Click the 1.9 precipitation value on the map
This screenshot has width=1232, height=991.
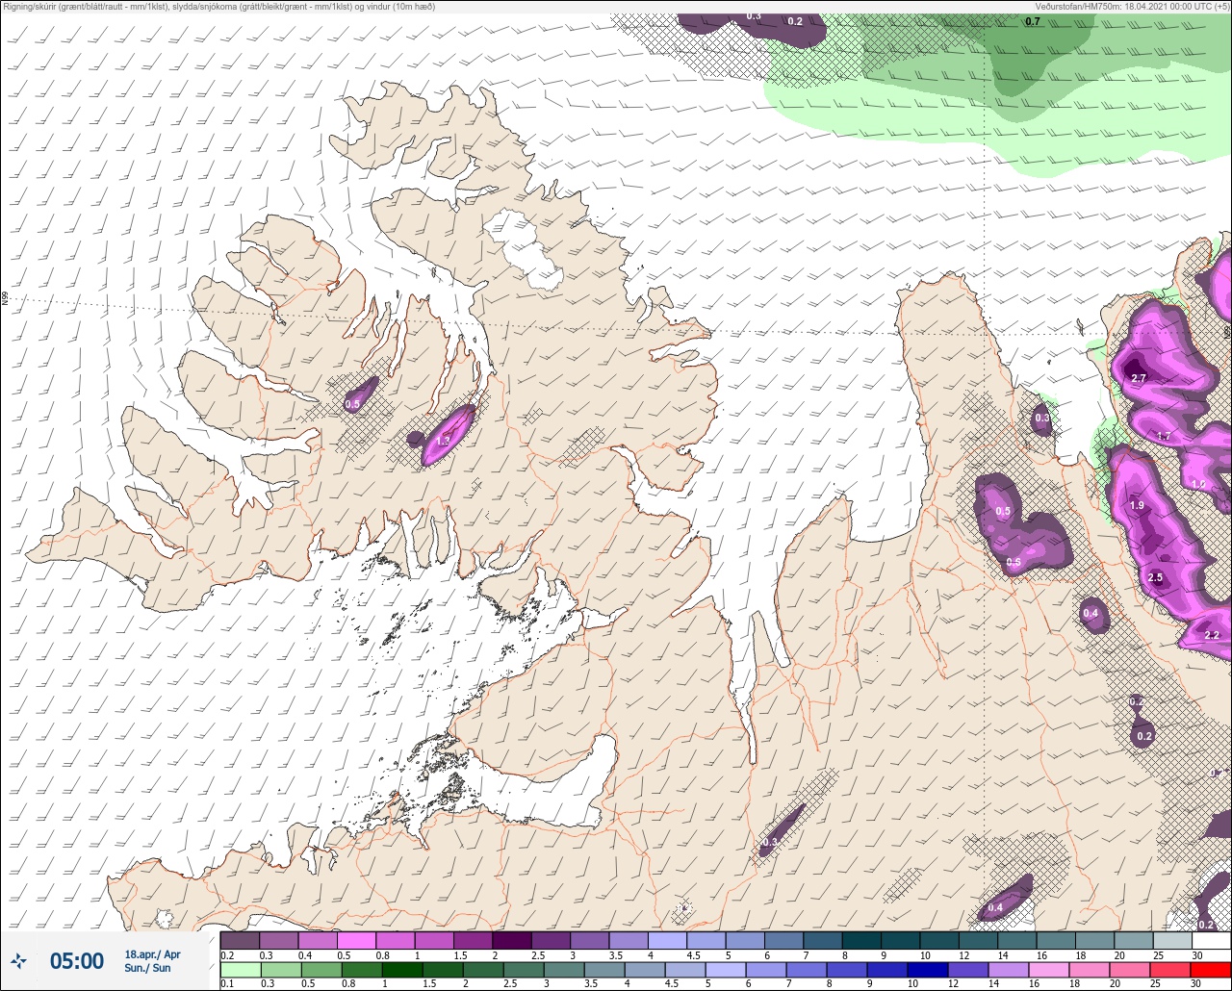tap(1137, 506)
